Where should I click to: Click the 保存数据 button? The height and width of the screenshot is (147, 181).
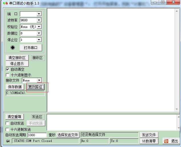(15, 87)
